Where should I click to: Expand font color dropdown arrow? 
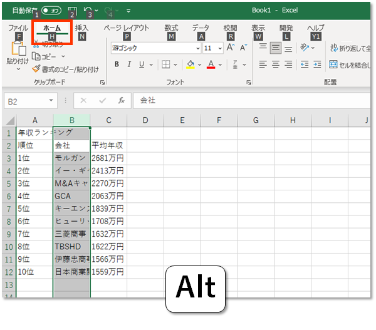(220, 64)
